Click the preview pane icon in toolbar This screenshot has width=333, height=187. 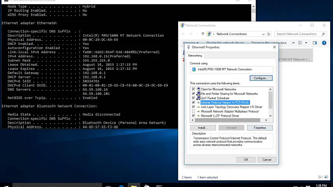point(314,43)
